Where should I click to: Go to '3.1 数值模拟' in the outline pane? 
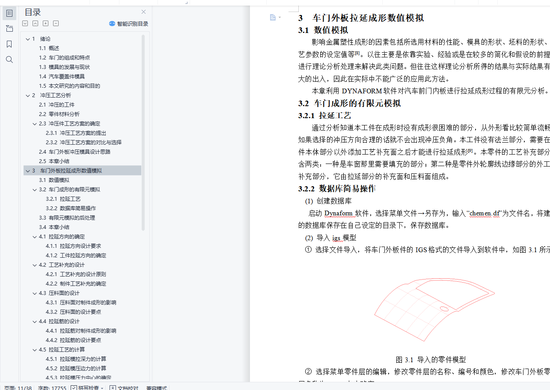click(54, 180)
